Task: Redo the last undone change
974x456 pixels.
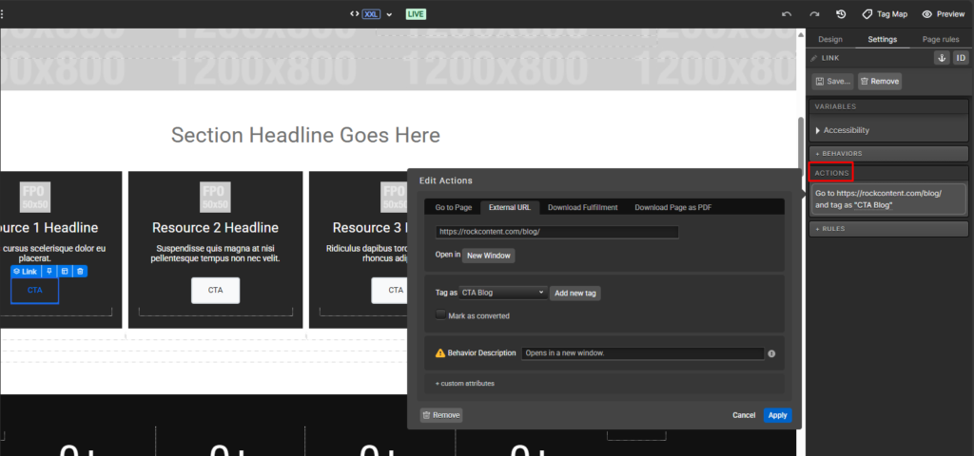Action: tap(814, 14)
